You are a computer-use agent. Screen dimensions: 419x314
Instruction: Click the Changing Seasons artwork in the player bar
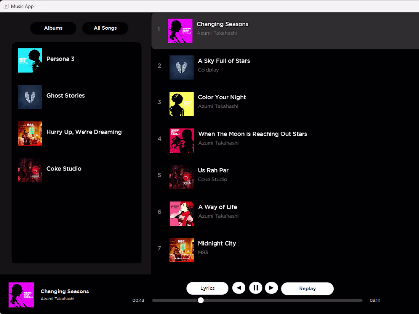[21, 294]
